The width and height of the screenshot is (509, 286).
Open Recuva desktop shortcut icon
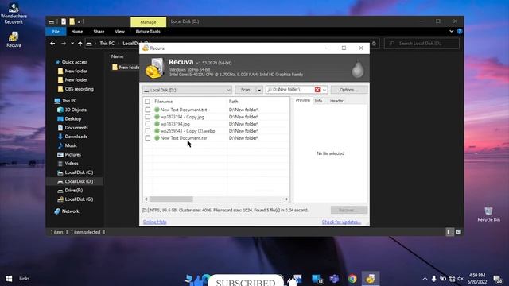click(14, 40)
